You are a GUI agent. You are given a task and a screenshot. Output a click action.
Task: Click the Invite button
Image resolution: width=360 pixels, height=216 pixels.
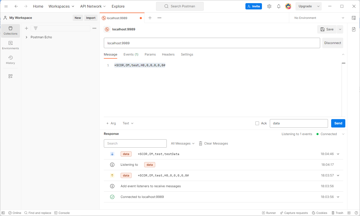[x=254, y=6]
